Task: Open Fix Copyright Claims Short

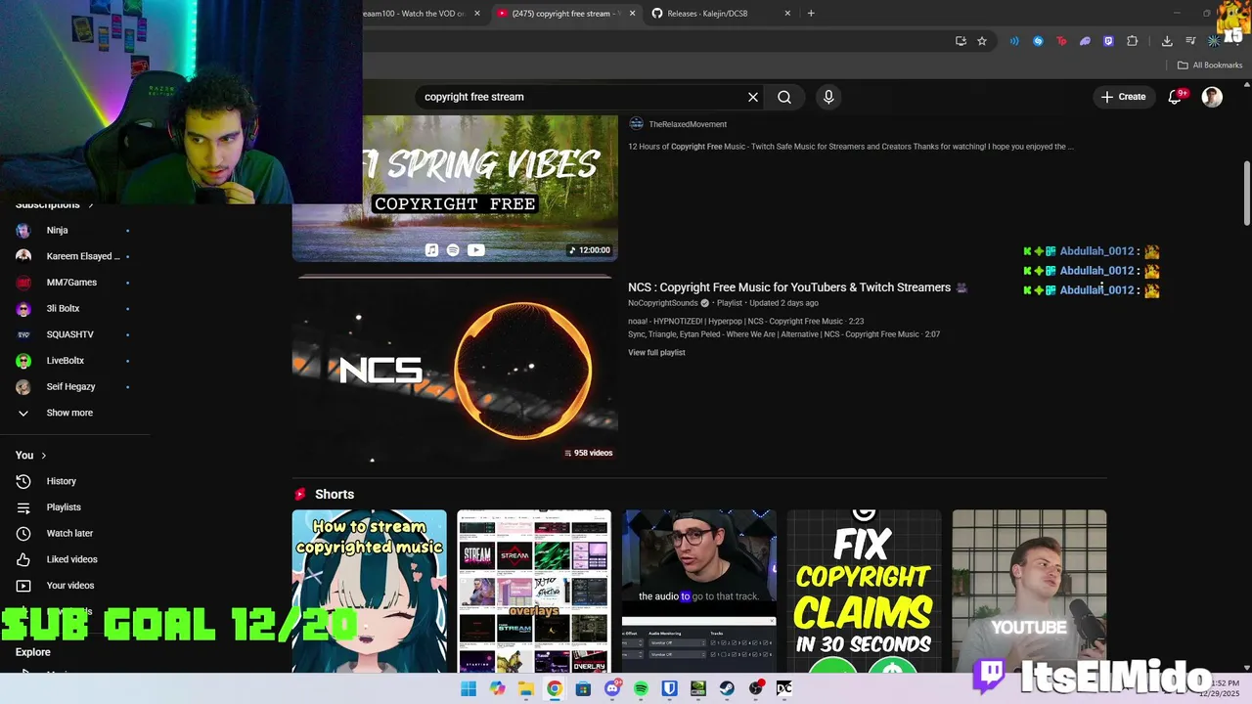Action: pos(865,591)
